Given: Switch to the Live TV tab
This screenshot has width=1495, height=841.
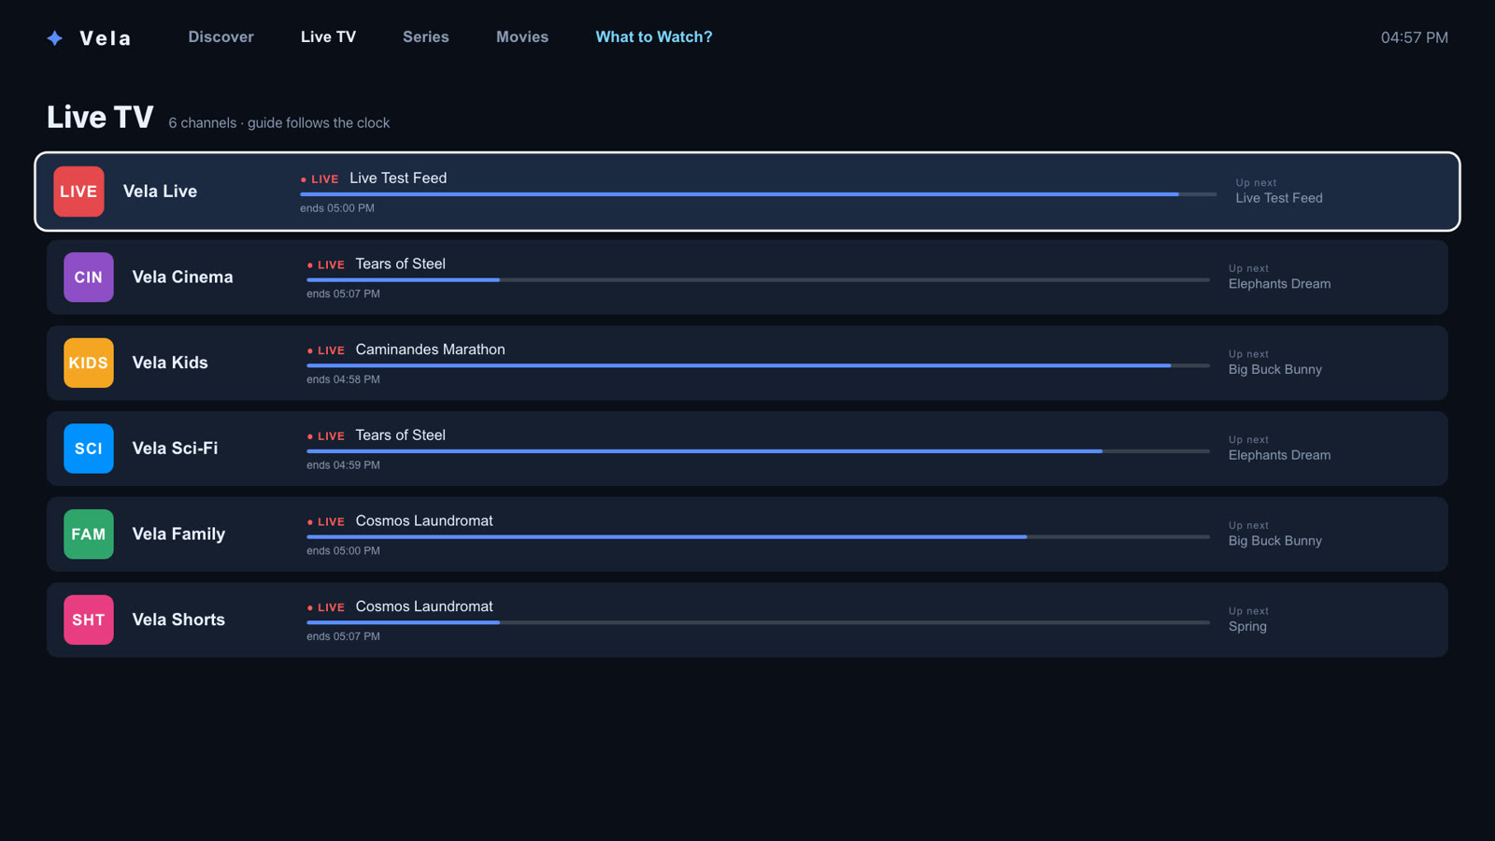Looking at the screenshot, I should 328,37.
